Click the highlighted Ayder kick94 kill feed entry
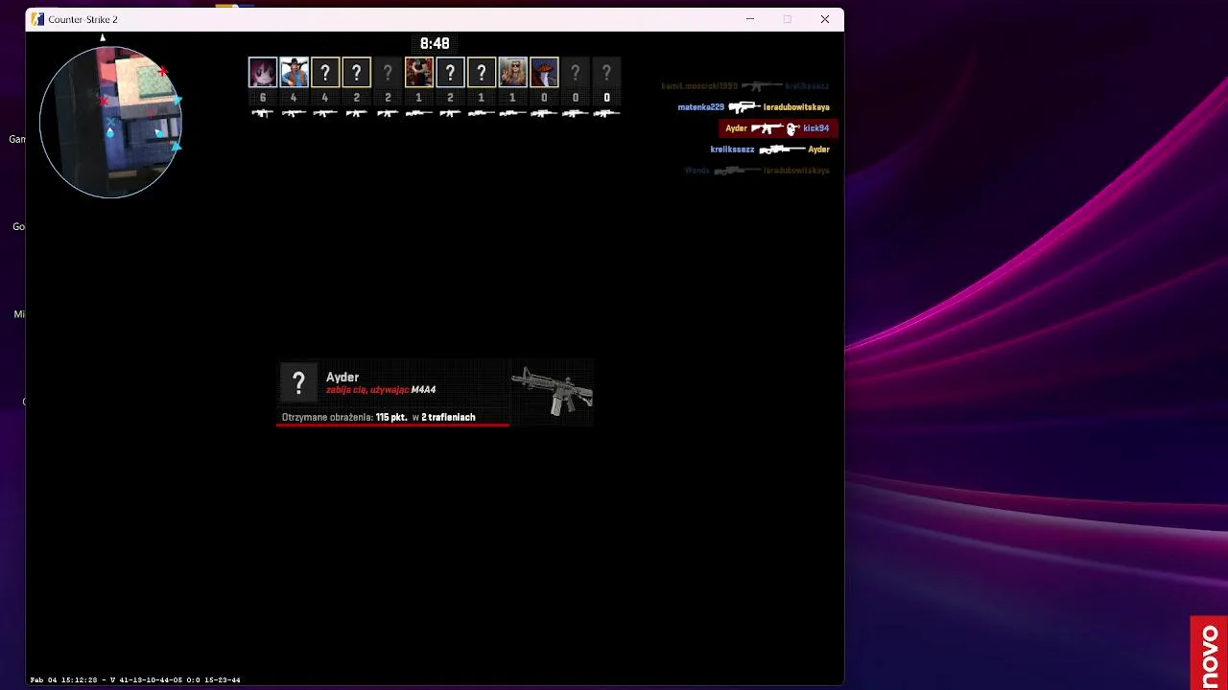Image resolution: width=1228 pixels, height=690 pixels. [777, 128]
